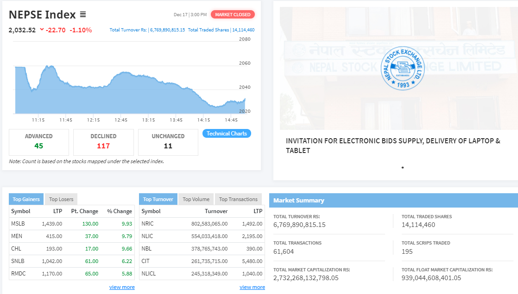Open the laptop and tablet bid invitation headline

(393, 146)
